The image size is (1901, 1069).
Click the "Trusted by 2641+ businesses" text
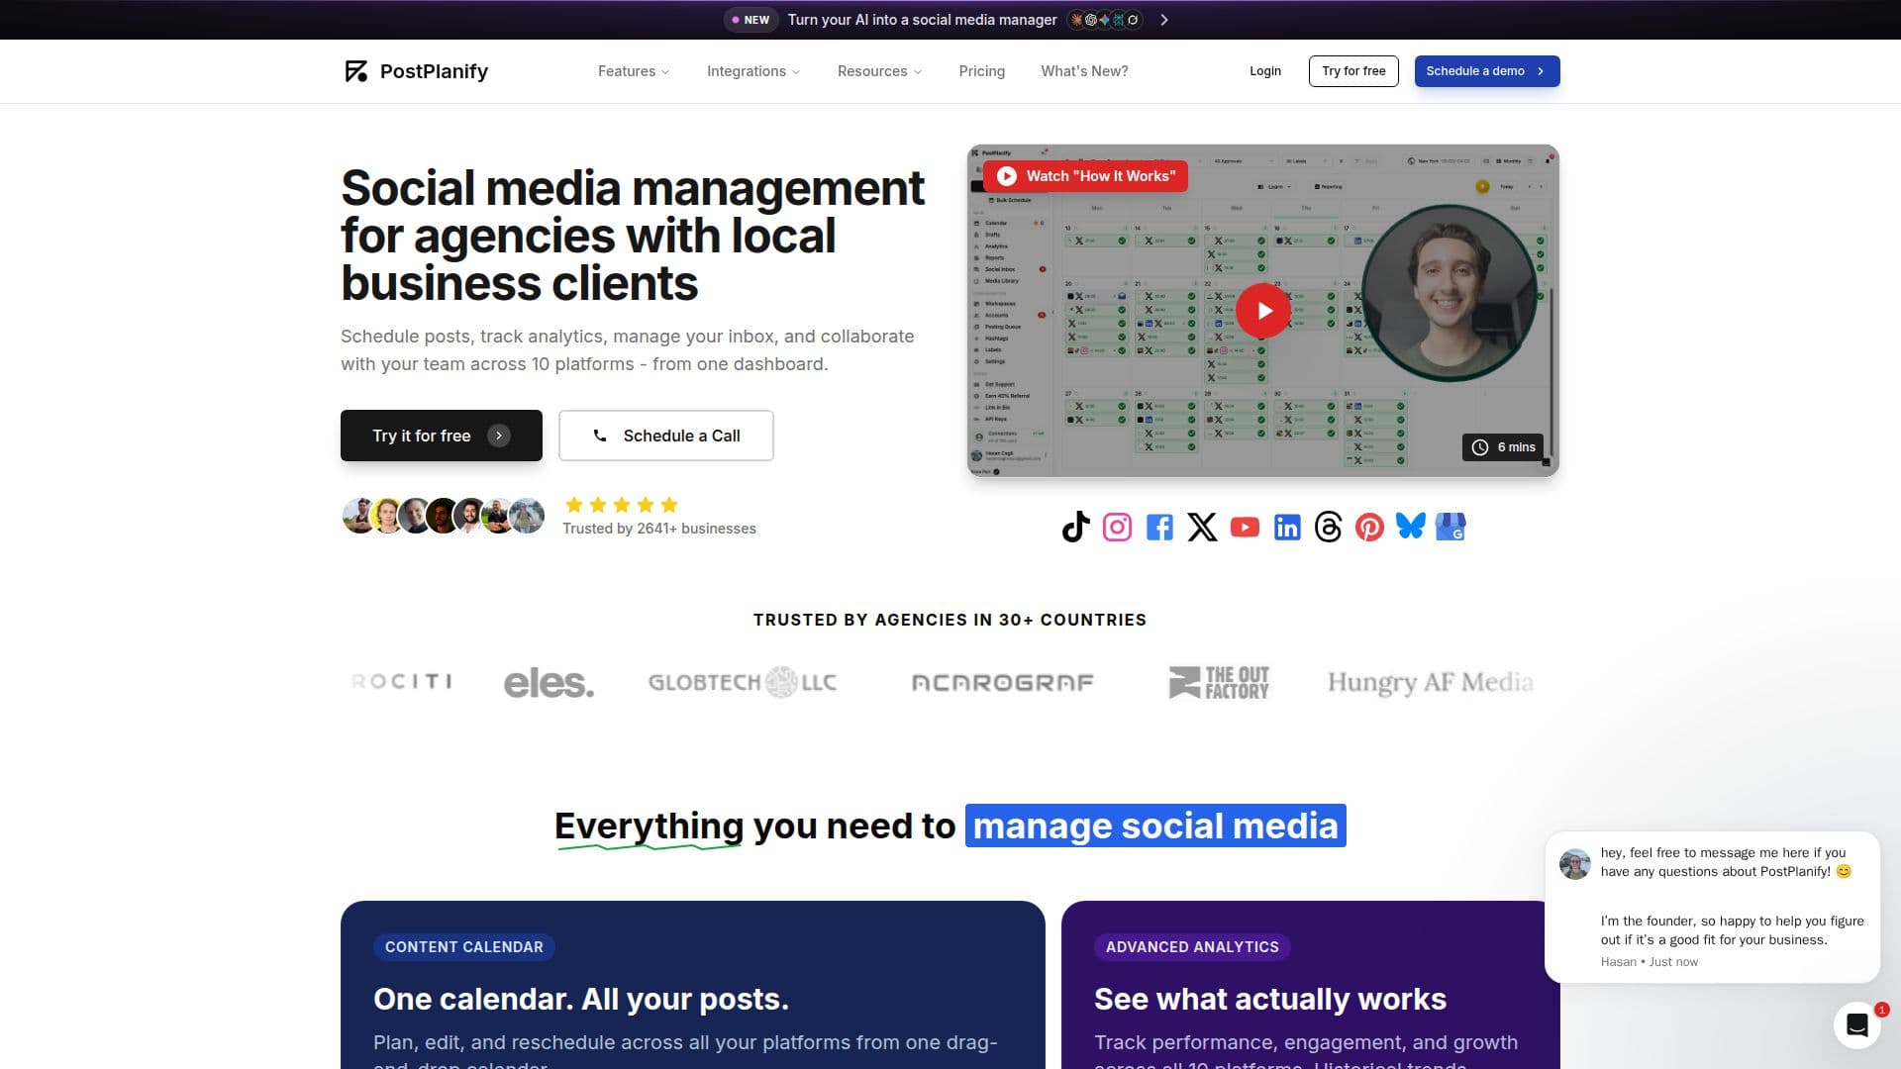[659, 529]
